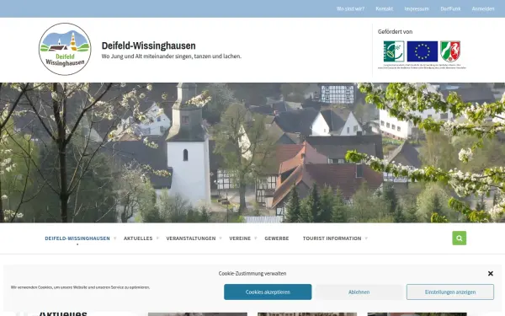Click the 'Wir verwenden Cookies' notice text
Viewport: 505px width, 316px height.
coord(80,287)
